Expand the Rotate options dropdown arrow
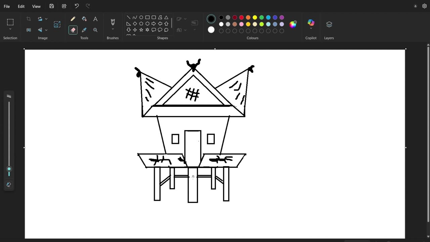 point(46,19)
